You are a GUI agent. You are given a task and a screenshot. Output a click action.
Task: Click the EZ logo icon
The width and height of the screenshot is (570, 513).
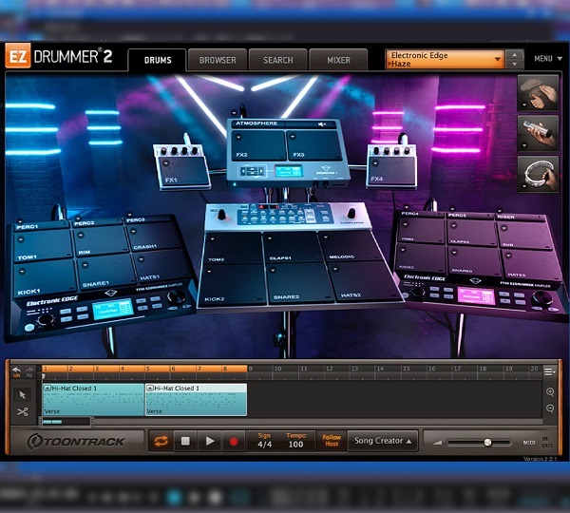pos(18,56)
